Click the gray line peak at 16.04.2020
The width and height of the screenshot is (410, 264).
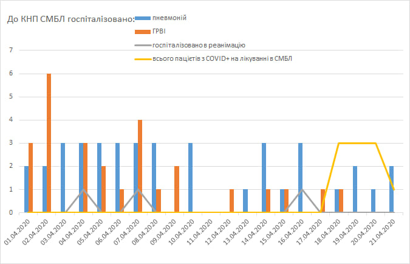(x=302, y=190)
